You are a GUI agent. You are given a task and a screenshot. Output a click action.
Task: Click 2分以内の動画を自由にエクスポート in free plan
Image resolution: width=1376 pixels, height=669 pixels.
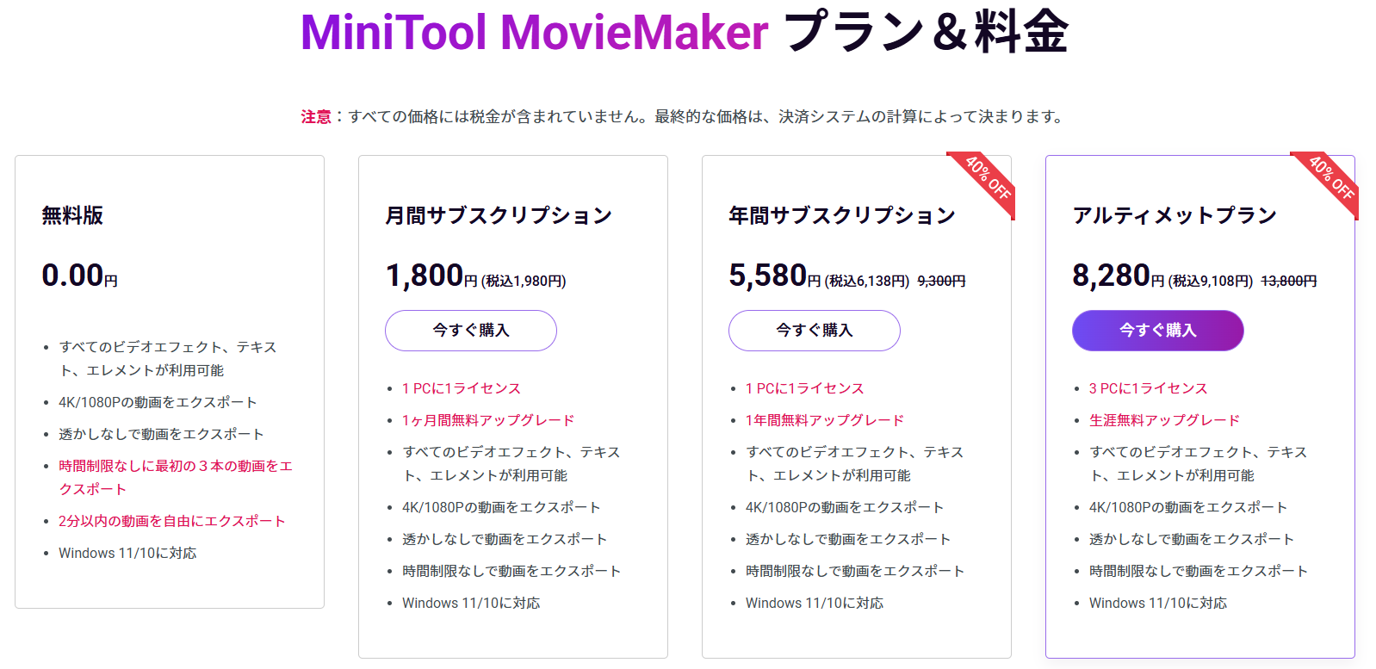[171, 521]
